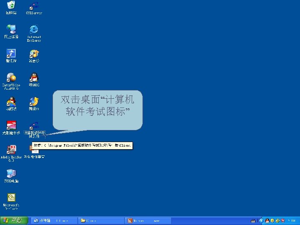The image size is (300, 225).
Task: Select the QQ Games desktop shortcut
Action: 11,104
